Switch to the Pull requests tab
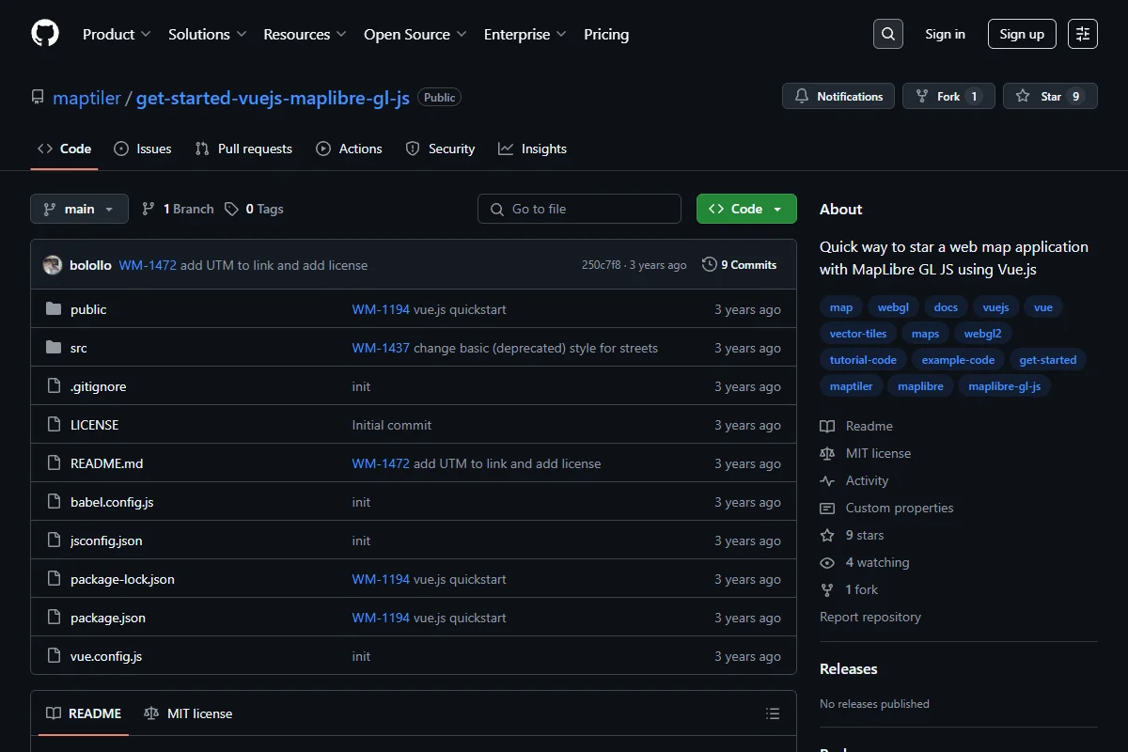Viewport: 1128px width, 752px height. (x=243, y=149)
